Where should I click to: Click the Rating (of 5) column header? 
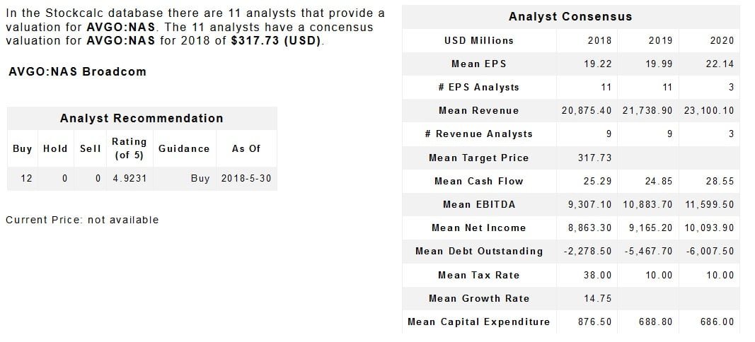coord(129,148)
